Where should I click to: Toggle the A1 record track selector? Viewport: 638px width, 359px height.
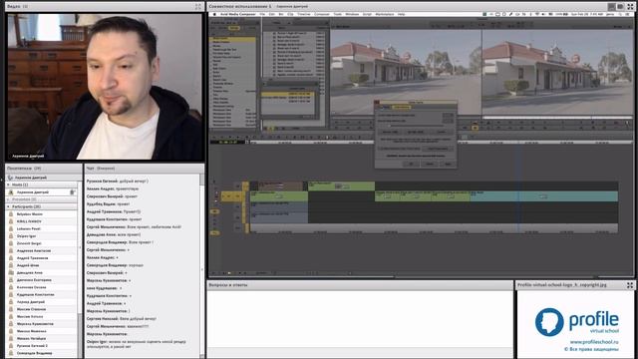[238, 207]
